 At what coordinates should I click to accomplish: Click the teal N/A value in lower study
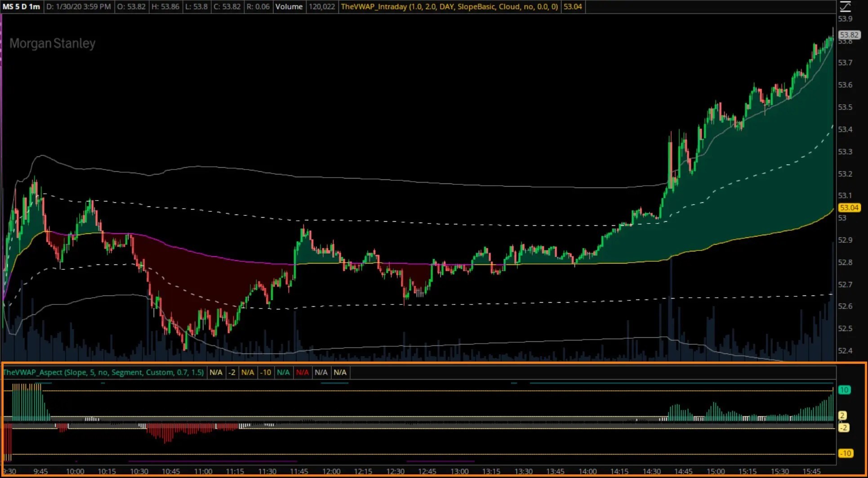click(x=283, y=372)
